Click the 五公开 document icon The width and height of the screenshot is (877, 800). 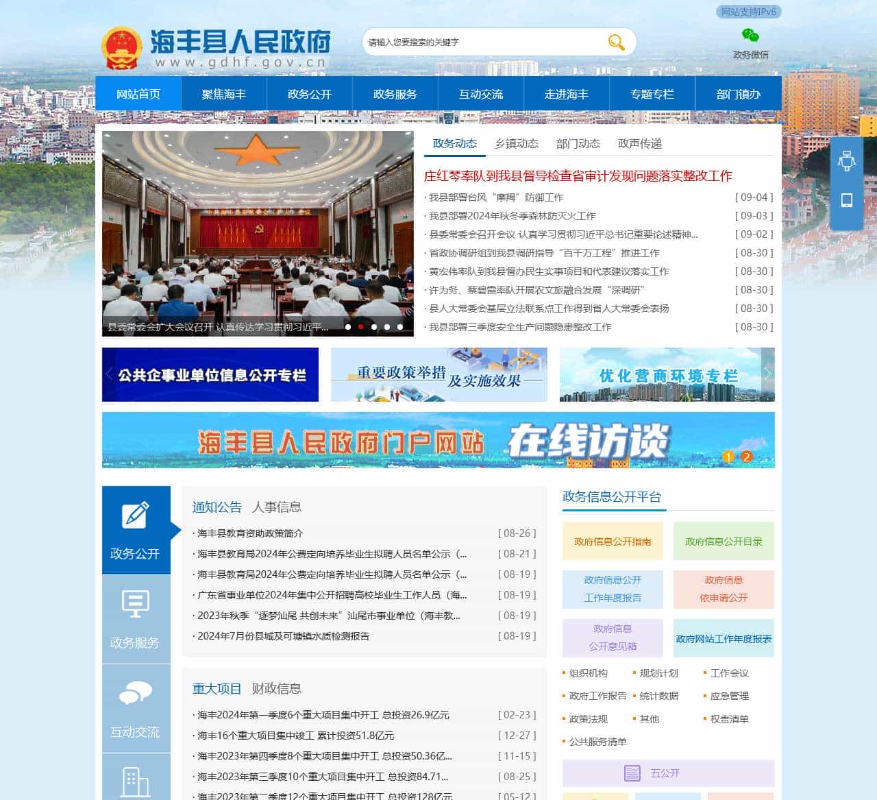(632, 773)
